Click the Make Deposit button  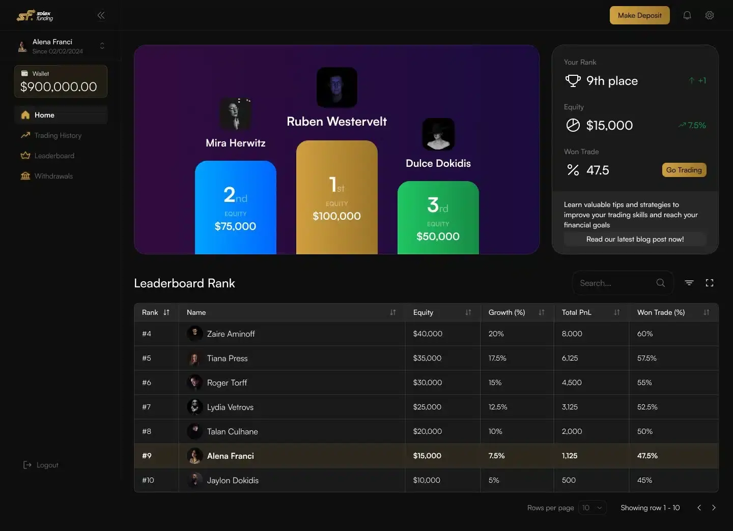[x=639, y=15]
